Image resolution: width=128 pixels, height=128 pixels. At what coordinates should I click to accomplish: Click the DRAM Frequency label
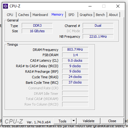[x=46, y=50]
